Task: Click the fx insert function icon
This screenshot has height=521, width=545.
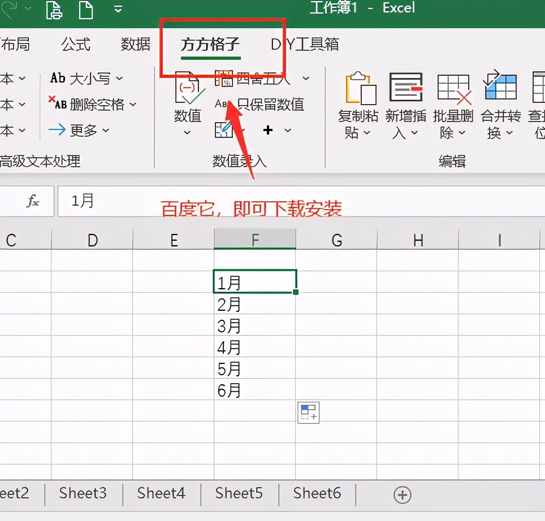Action: point(33,201)
